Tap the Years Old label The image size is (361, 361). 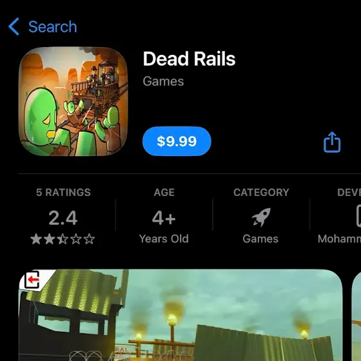coord(164,239)
